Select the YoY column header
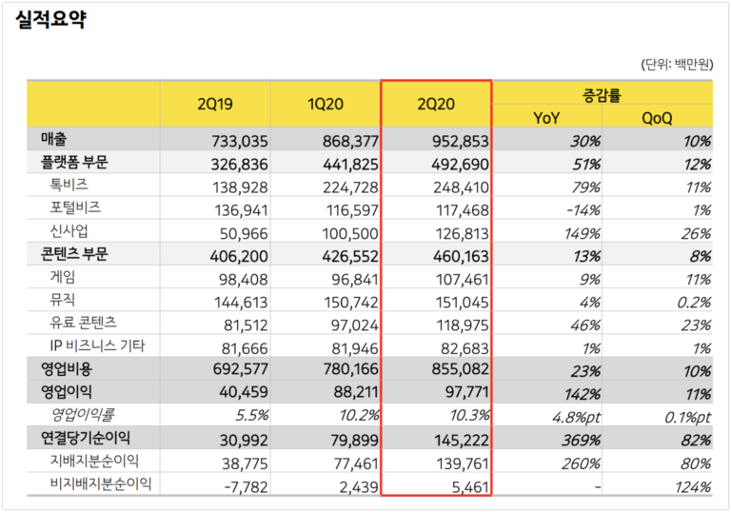 tap(546, 117)
